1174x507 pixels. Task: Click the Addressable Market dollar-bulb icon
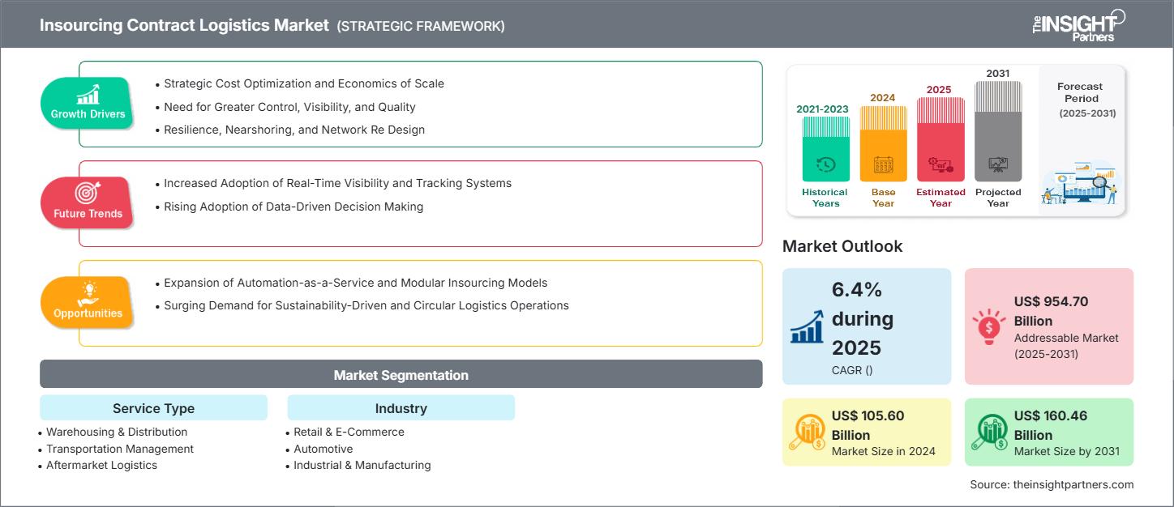pyautogui.click(x=988, y=327)
